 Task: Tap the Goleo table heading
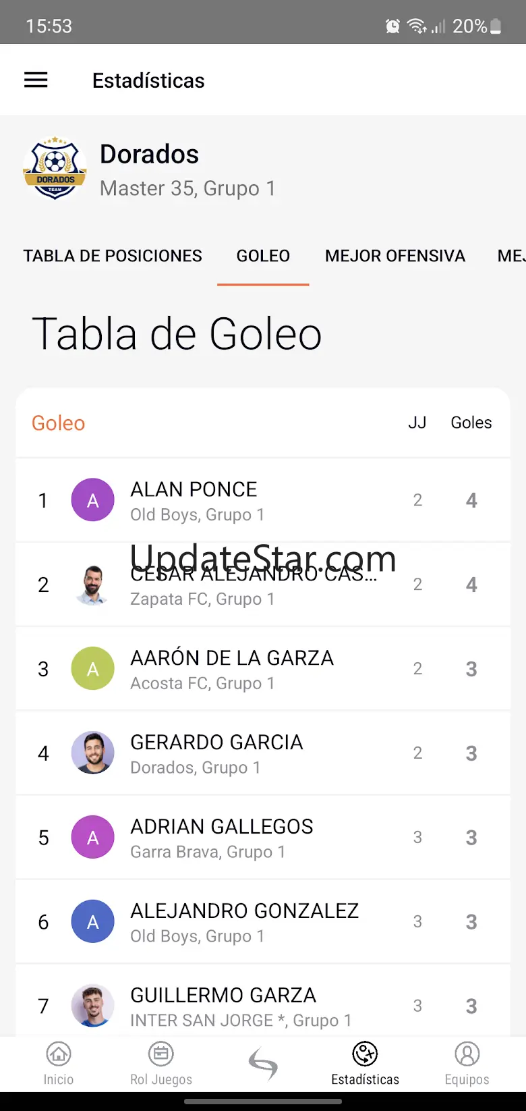(59, 423)
